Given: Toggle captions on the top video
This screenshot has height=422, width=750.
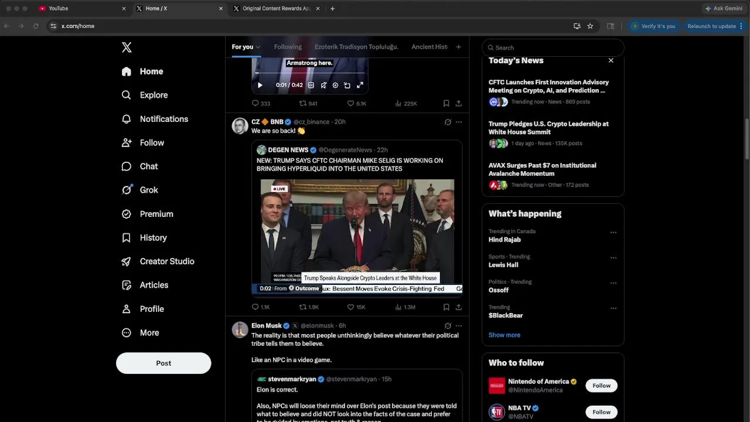Looking at the screenshot, I should (311, 85).
